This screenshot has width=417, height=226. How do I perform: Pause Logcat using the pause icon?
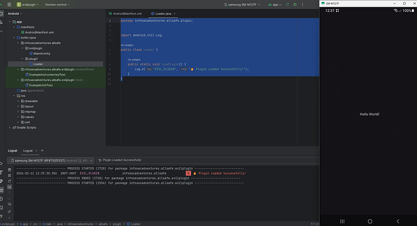click(x=10, y=175)
